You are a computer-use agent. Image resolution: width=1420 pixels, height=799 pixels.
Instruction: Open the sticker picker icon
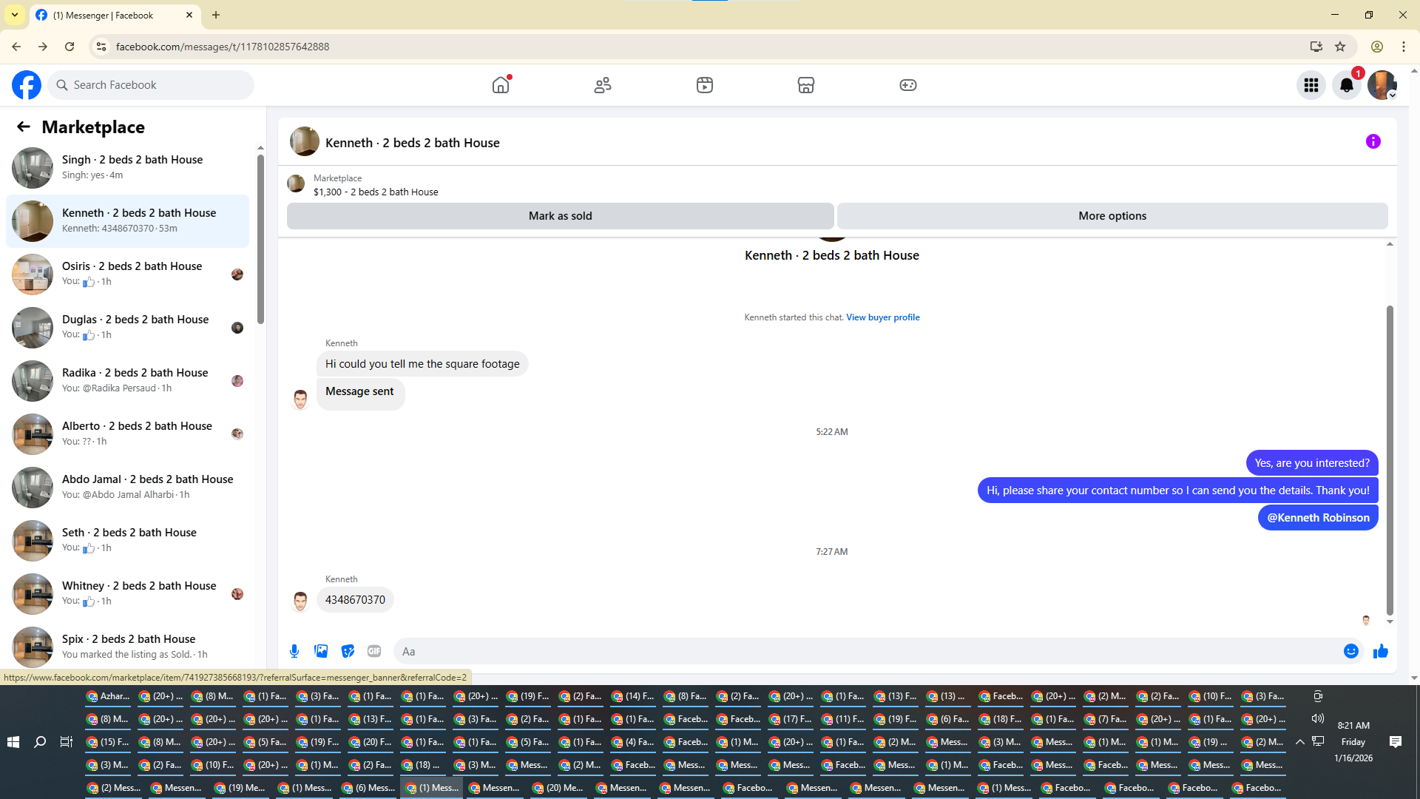pos(348,651)
